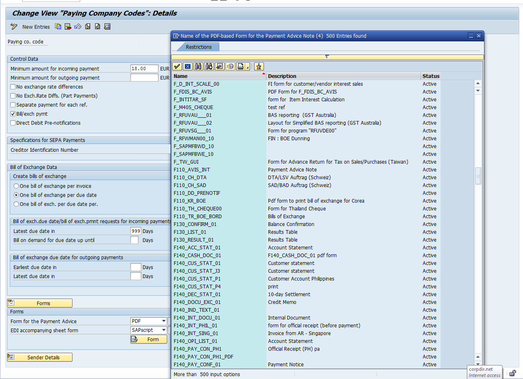Collapse the Forms section button
The image size is (523, 379).
[x=40, y=303]
